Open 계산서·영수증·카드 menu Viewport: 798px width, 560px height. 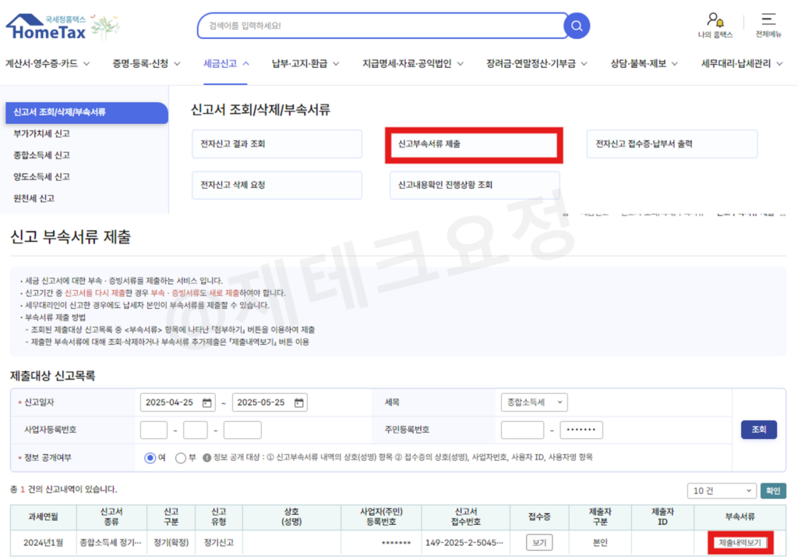click(x=42, y=64)
